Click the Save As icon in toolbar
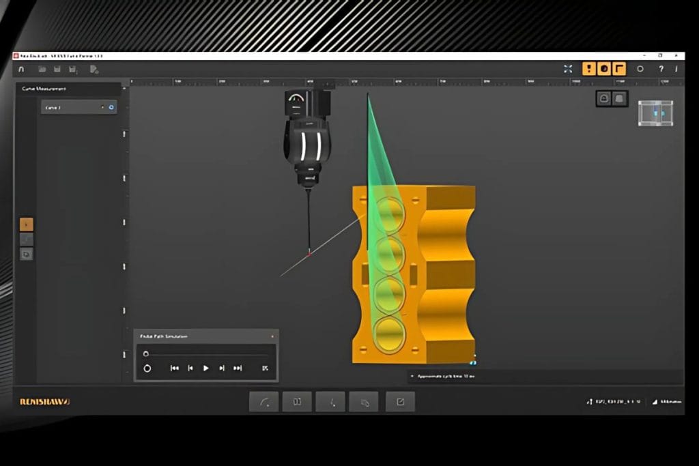This screenshot has width=699, height=466. [x=72, y=69]
